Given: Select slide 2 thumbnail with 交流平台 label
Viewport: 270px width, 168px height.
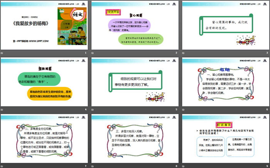Looking at the screenshot, I should (x=135, y=25).
